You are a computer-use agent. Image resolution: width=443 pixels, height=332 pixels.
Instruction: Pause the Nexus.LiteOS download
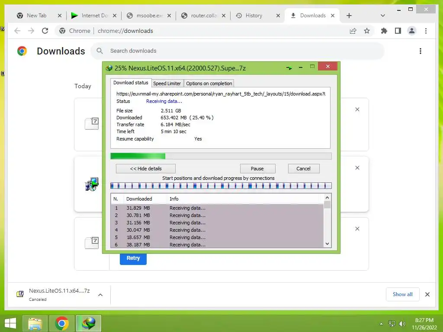(257, 169)
